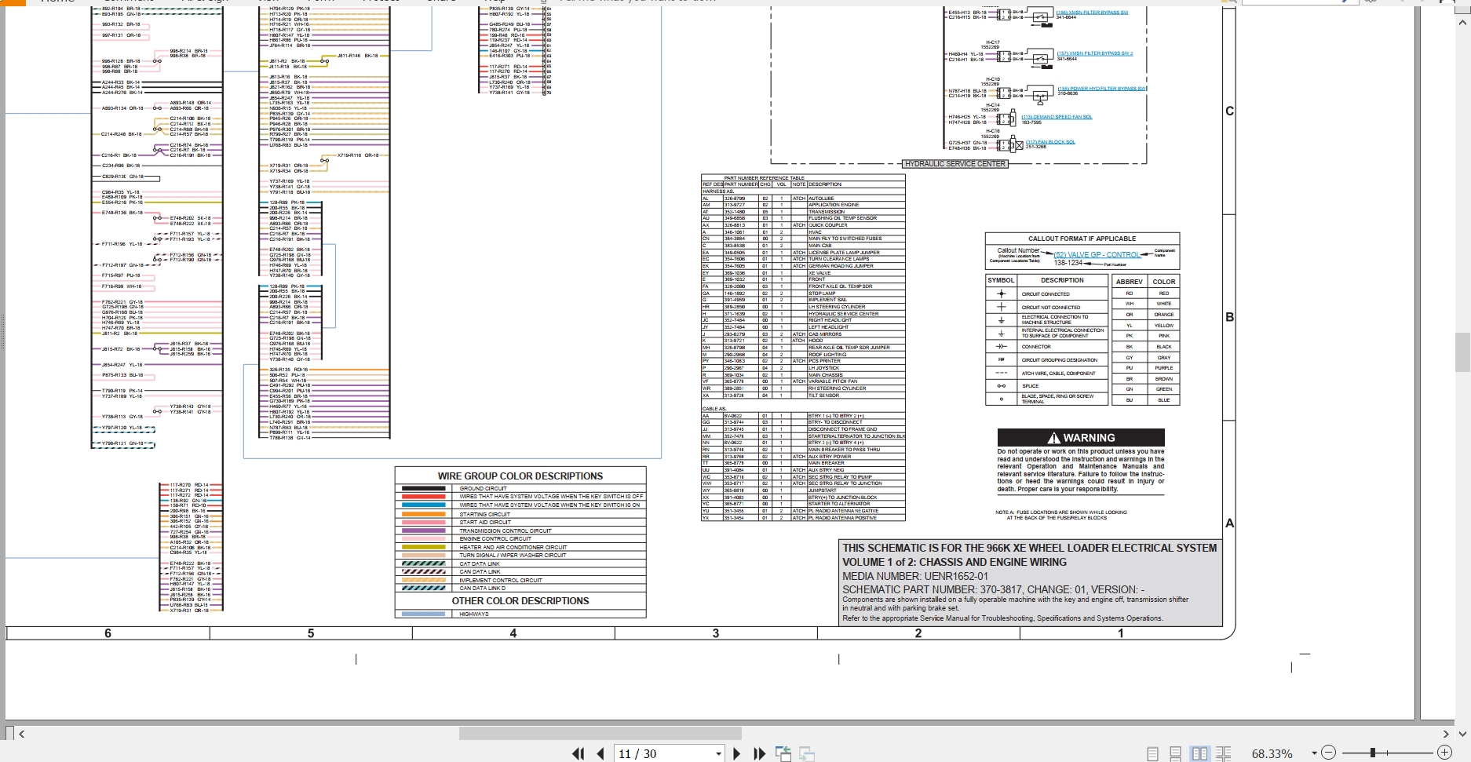Click the ORANGE color abbreviation row
The image size is (1471, 762).
(1145, 315)
